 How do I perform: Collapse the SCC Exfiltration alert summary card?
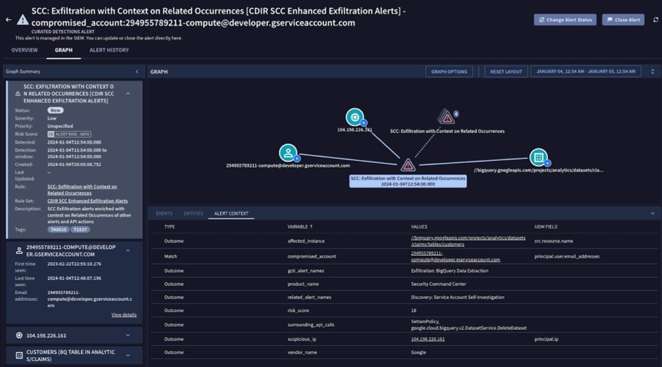(x=128, y=94)
